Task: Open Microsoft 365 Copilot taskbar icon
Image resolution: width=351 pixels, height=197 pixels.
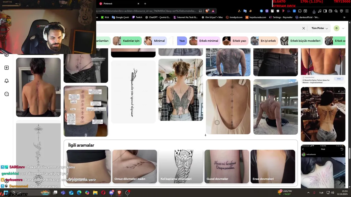Action: (87, 193)
